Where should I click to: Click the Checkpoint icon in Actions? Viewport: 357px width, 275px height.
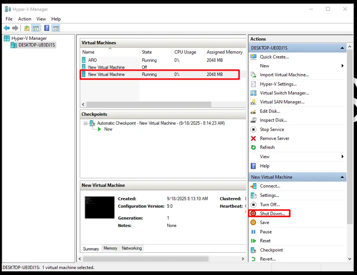click(253, 250)
